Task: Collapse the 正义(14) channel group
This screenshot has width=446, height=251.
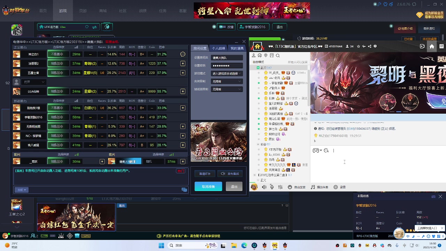Action: [258, 68]
